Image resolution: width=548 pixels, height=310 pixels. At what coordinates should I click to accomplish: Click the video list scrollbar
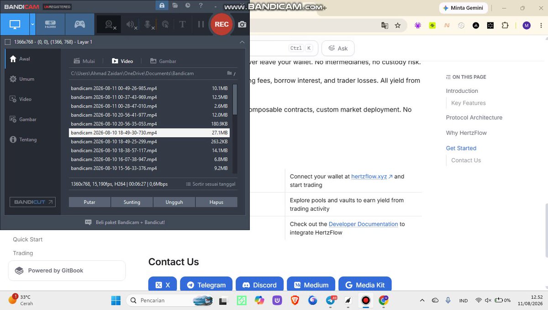(x=235, y=99)
